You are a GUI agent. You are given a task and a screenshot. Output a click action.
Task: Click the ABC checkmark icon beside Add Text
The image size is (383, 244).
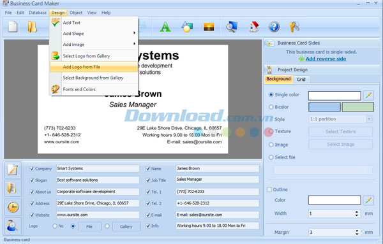(x=56, y=22)
